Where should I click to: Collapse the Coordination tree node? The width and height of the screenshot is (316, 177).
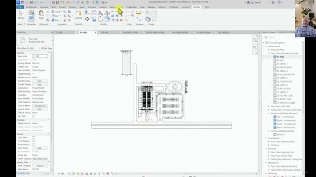(x=266, y=138)
